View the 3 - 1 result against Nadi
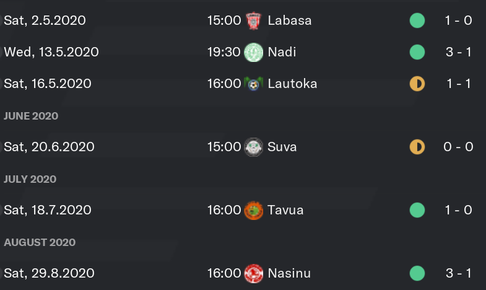Image resolution: width=486 pixels, height=290 pixels. click(x=458, y=52)
